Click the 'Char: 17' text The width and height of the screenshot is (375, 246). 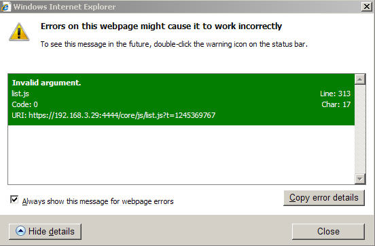coord(336,104)
